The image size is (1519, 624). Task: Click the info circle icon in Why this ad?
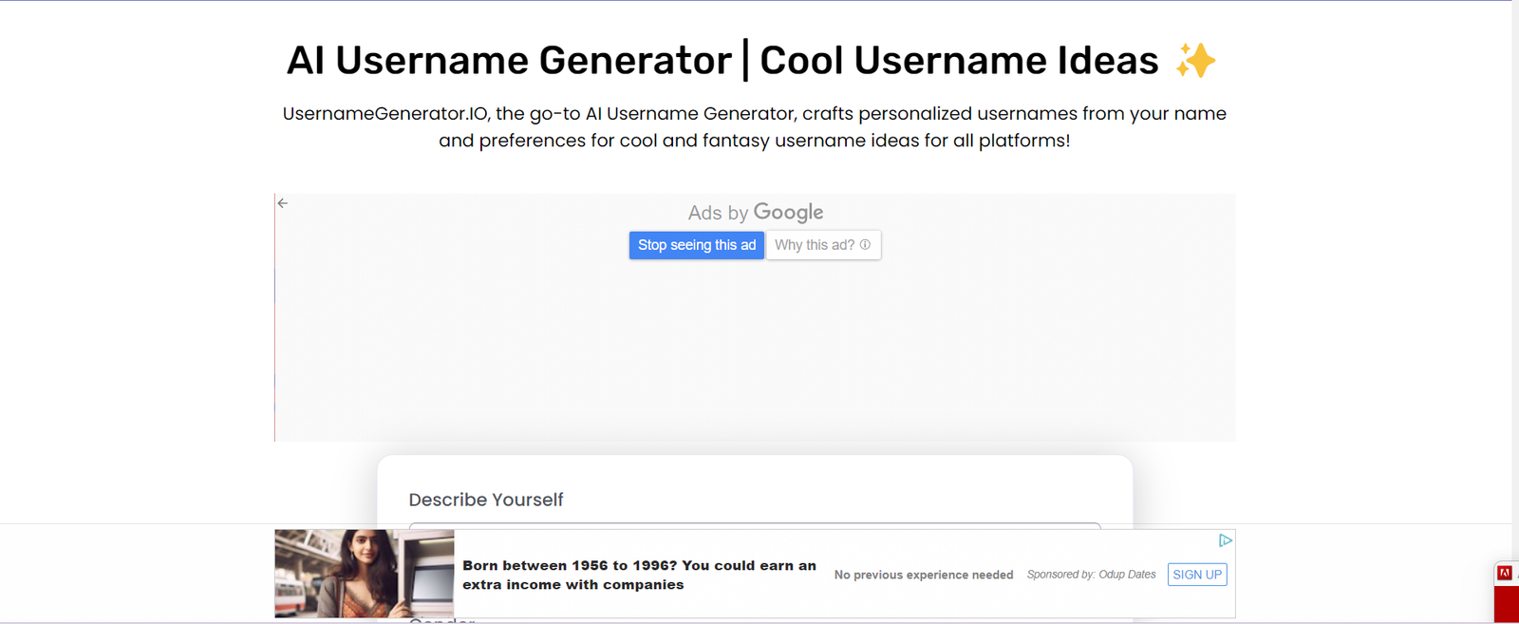[x=865, y=245]
